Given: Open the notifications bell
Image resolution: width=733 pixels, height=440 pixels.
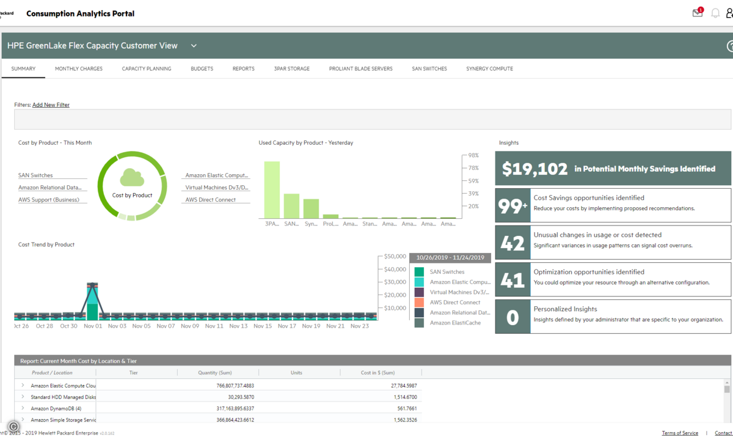Looking at the screenshot, I should (715, 13).
